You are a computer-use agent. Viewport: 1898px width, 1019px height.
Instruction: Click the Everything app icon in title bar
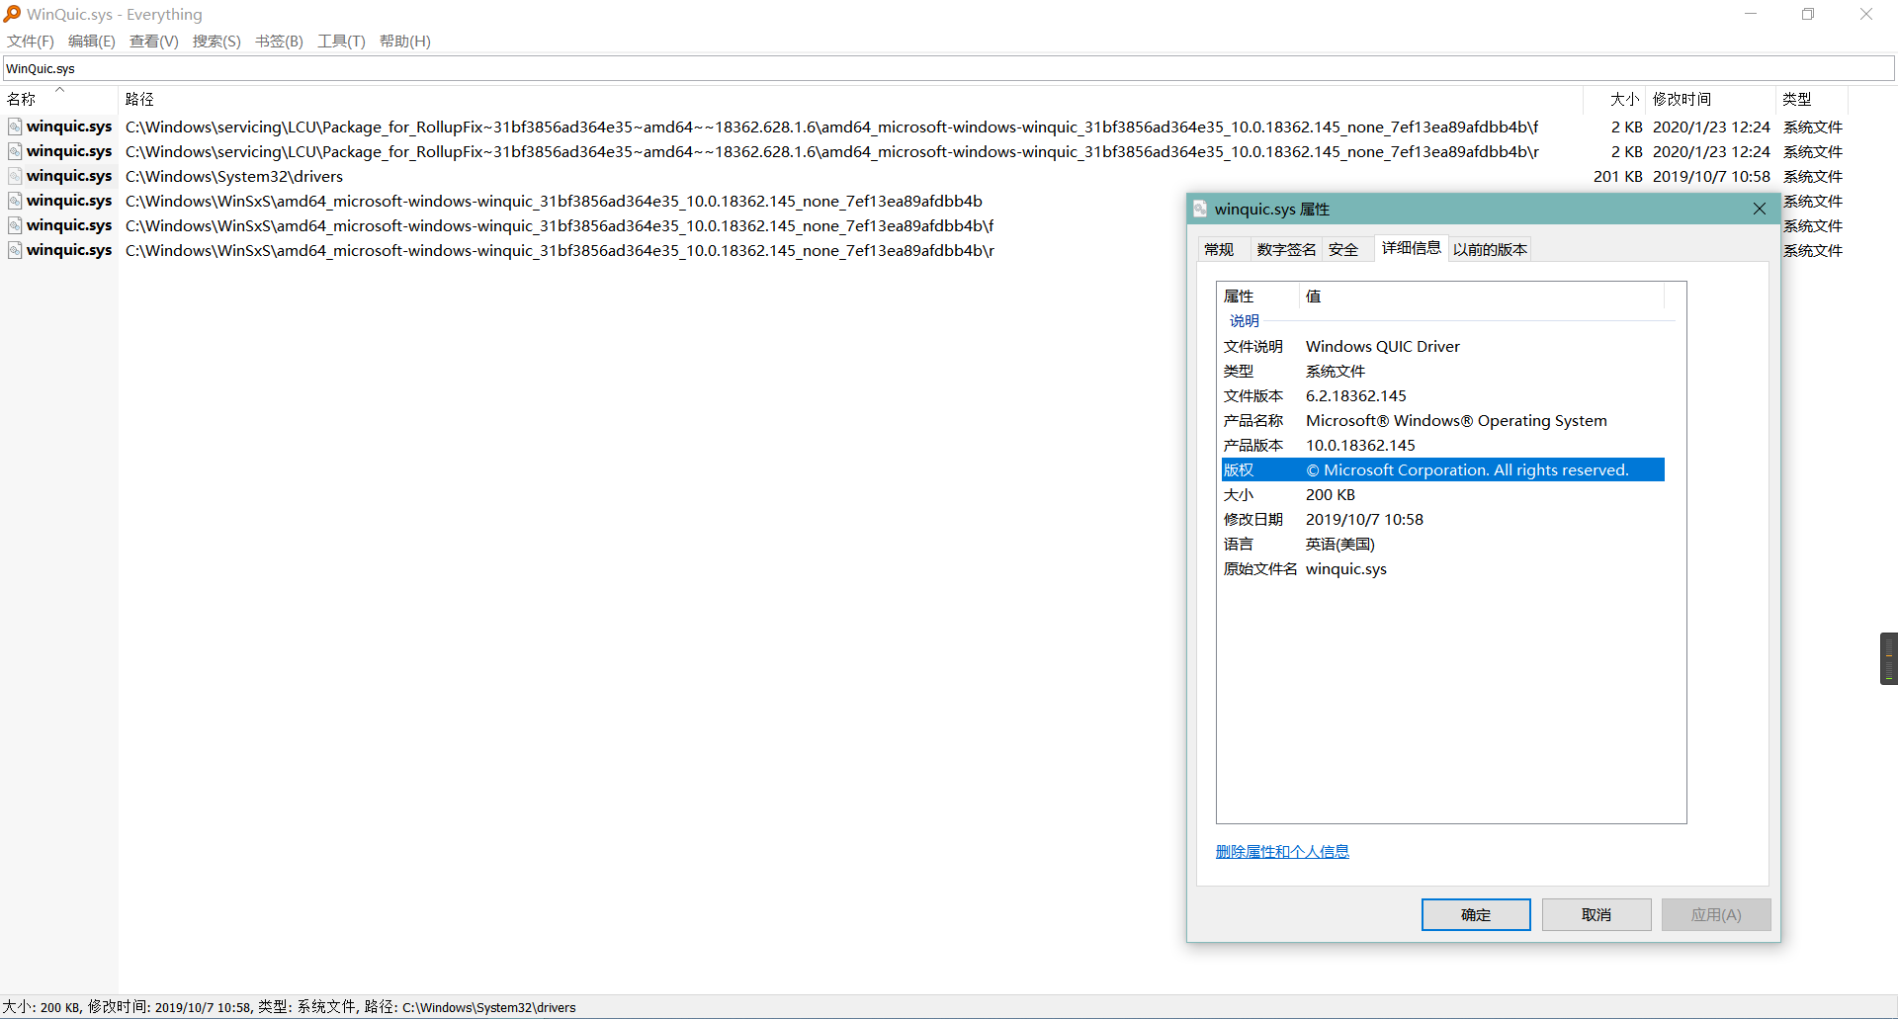(12, 14)
